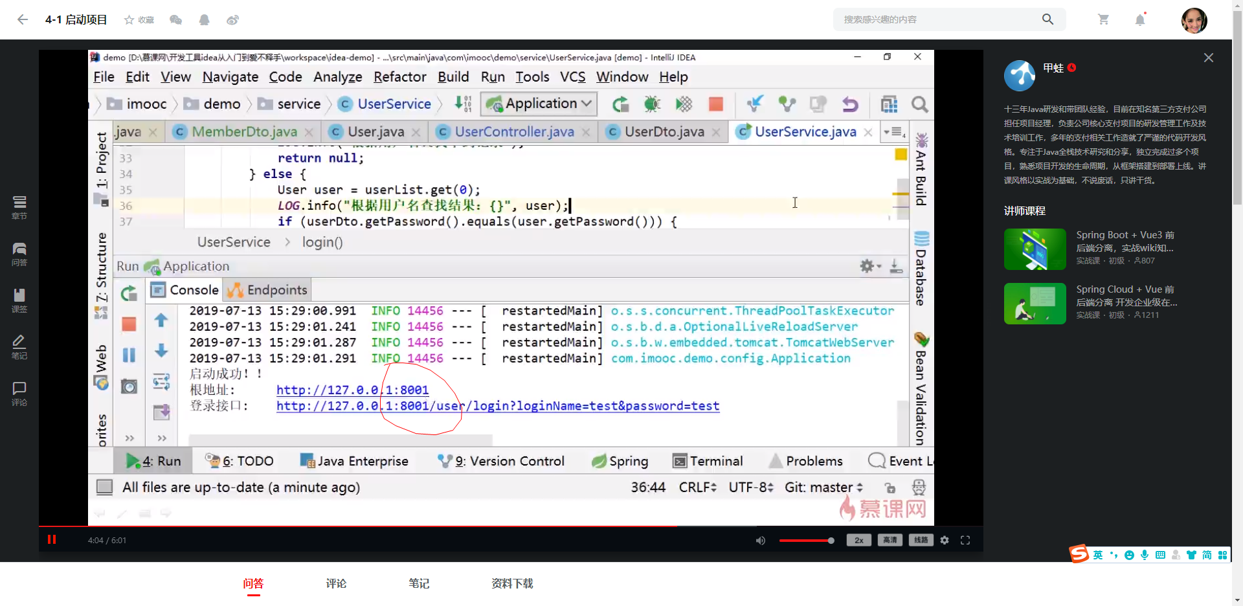
Task: Click the Search Everywhere magnifier in the IDE
Action: [920, 104]
